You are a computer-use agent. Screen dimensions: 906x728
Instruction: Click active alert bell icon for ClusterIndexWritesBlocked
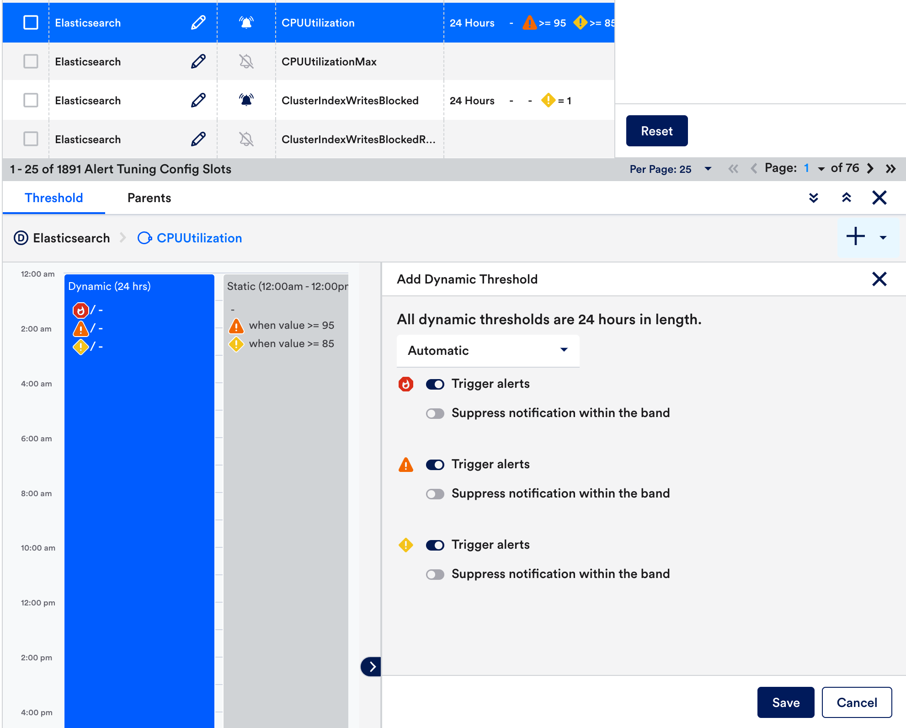tap(246, 100)
